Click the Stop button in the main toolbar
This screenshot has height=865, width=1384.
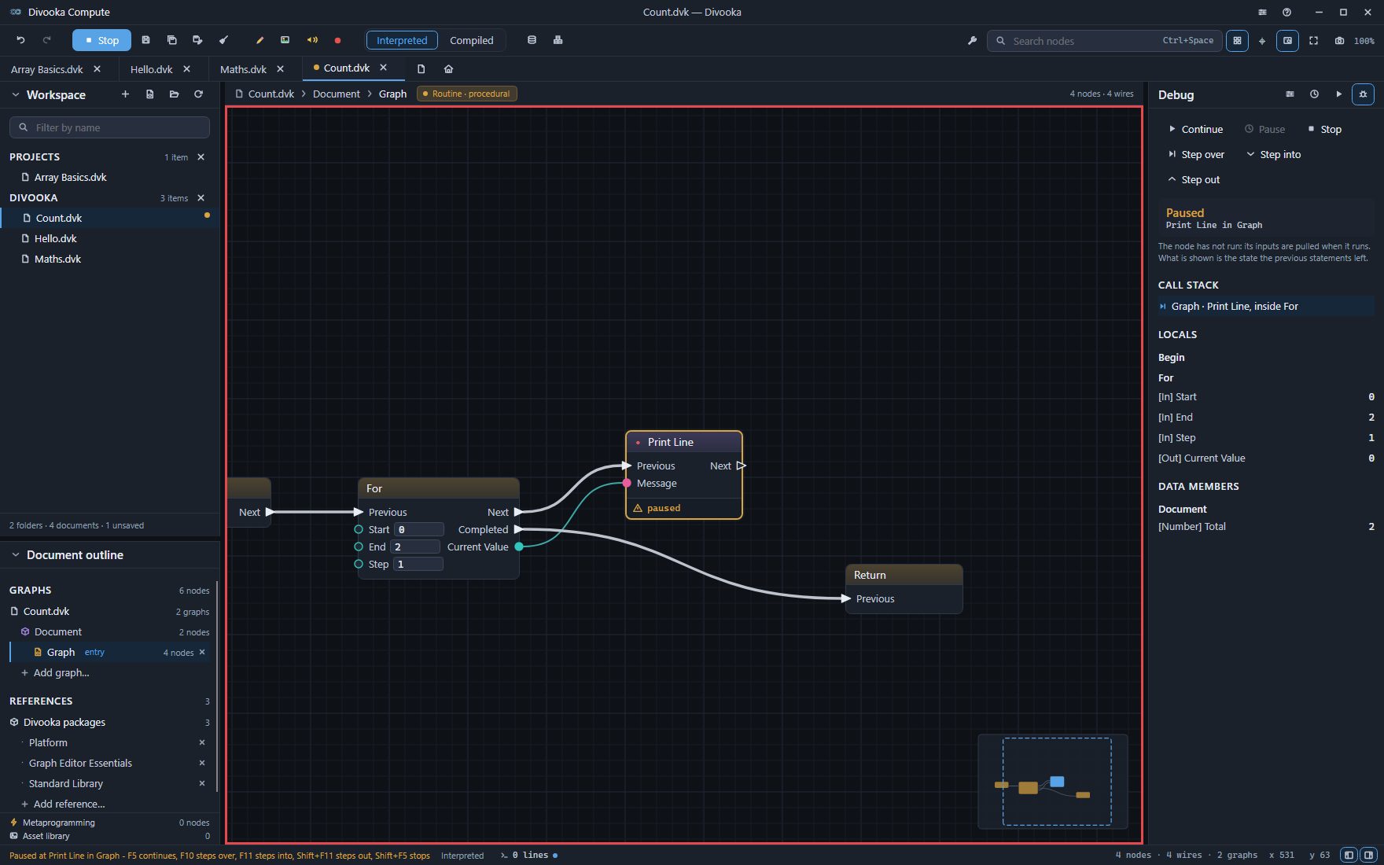click(101, 40)
